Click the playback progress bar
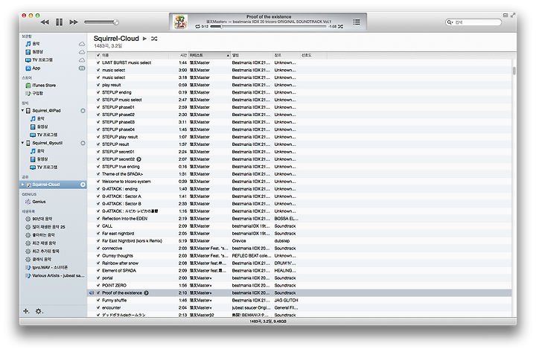The height and width of the screenshot is (352, 536). (268, 26)
